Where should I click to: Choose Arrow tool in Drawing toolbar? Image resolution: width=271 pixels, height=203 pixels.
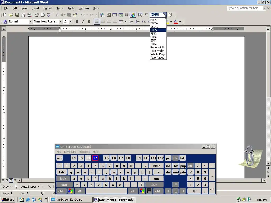(x=49, y=187)
